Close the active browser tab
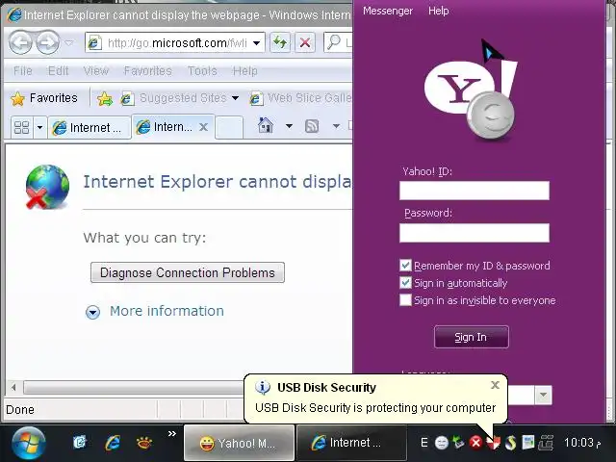 203,127
